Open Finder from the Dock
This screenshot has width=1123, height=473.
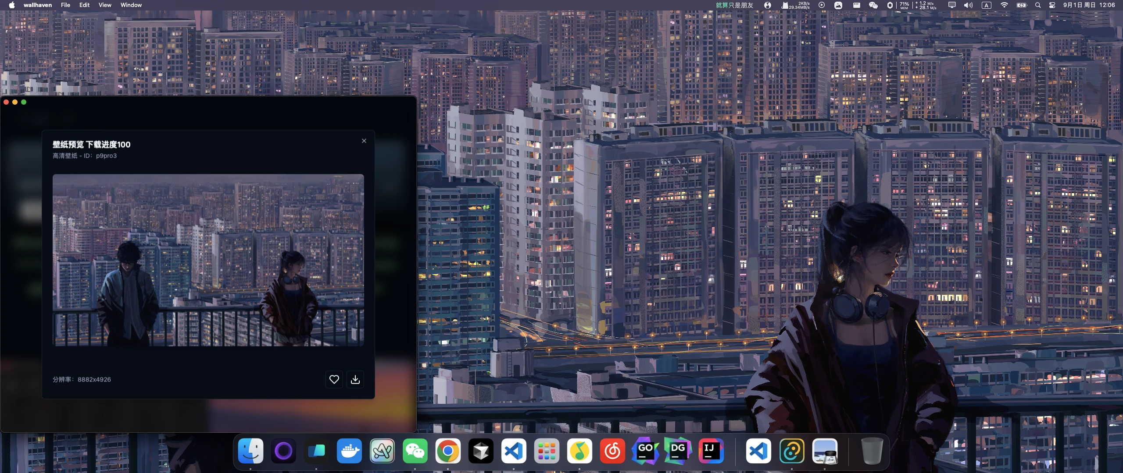250,451
